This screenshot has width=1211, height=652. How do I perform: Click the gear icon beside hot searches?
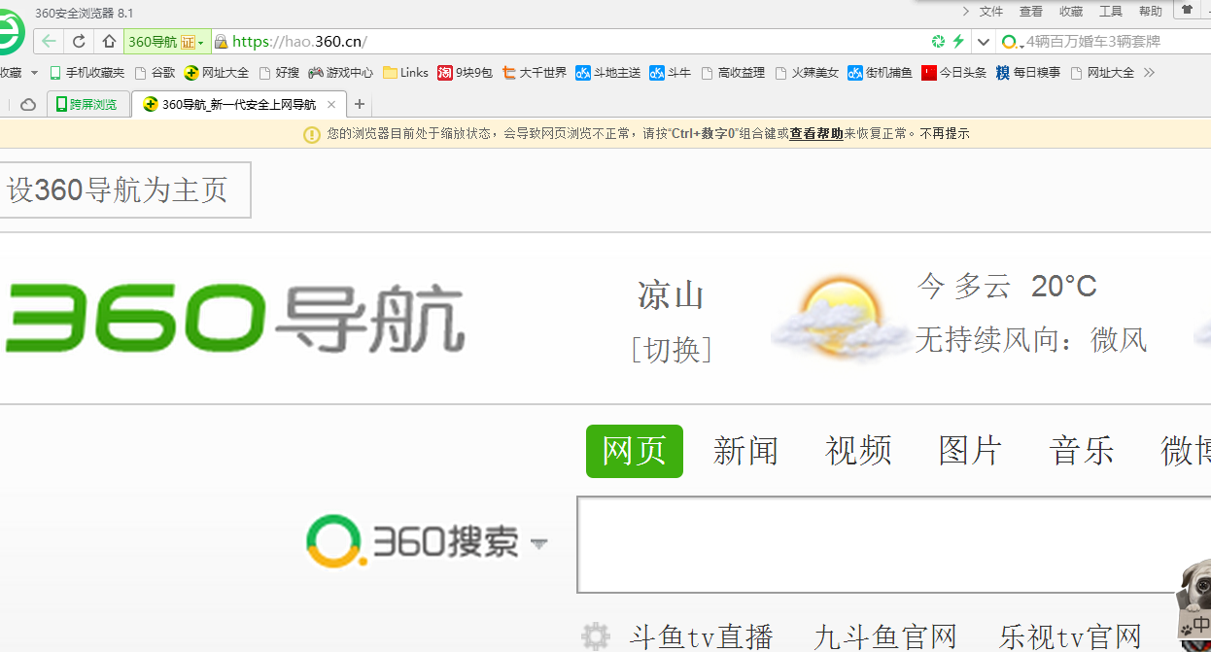[595, 636]
